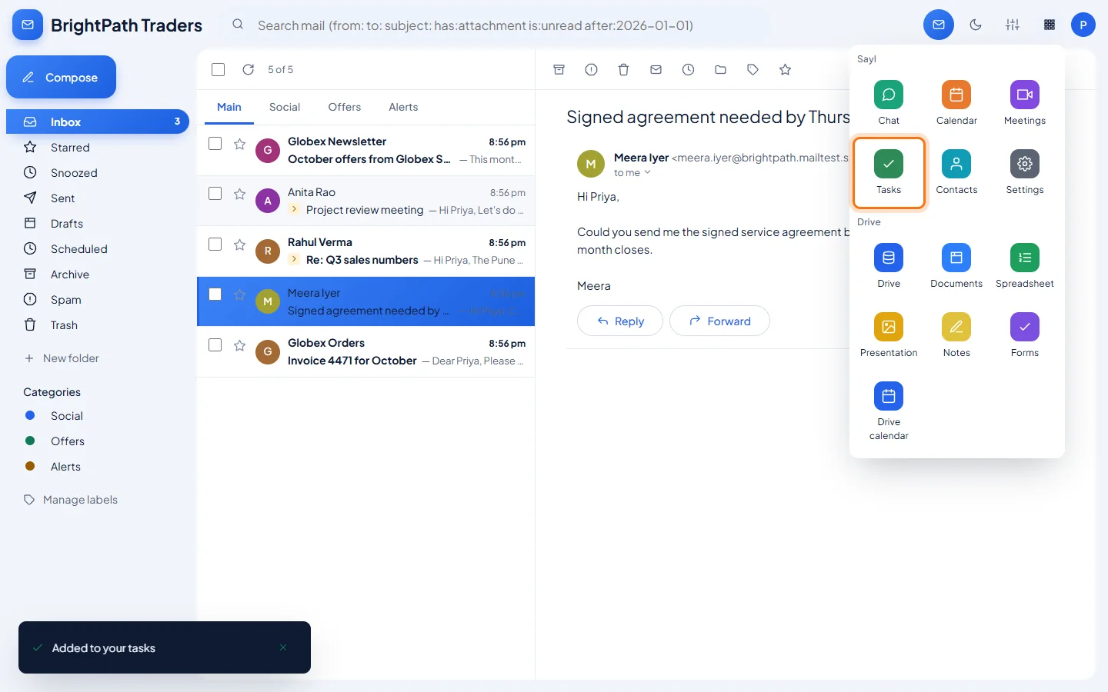Tick the Globex Orders email checkbox
The image size is (1108, 692).
pyautogui.click(x=215, y=345)
